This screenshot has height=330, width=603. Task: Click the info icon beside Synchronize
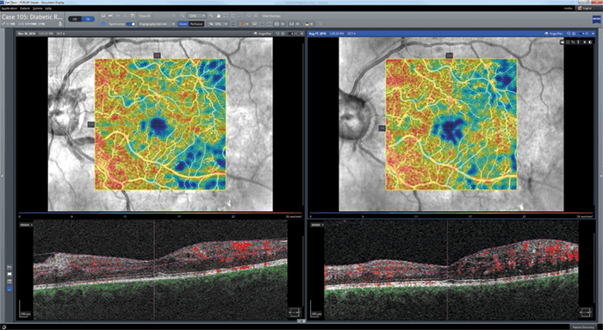103,24
